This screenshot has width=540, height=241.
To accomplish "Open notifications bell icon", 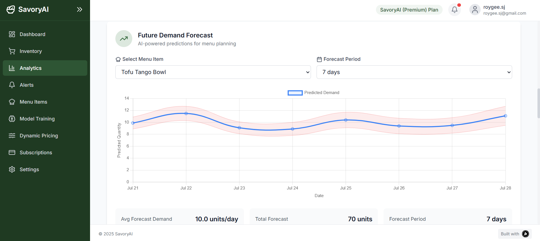I will point(454,10).
